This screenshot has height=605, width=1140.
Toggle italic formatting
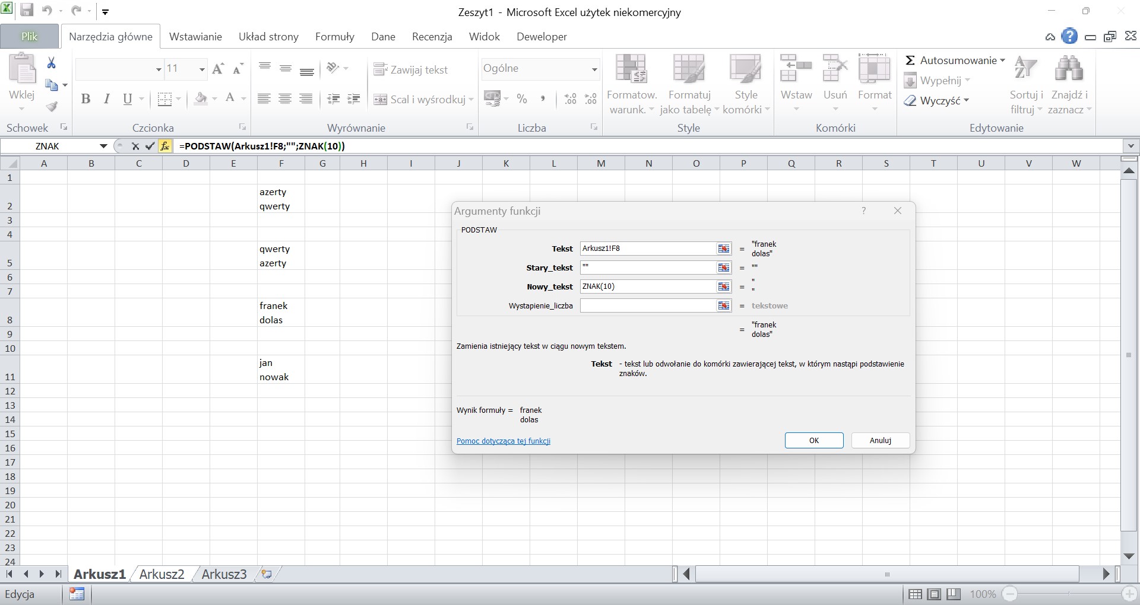[x=107, y=99]
